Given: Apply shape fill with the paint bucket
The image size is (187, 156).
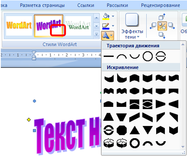Looking at the screenshot, I should pyautogui.click(x=106, y=16).
